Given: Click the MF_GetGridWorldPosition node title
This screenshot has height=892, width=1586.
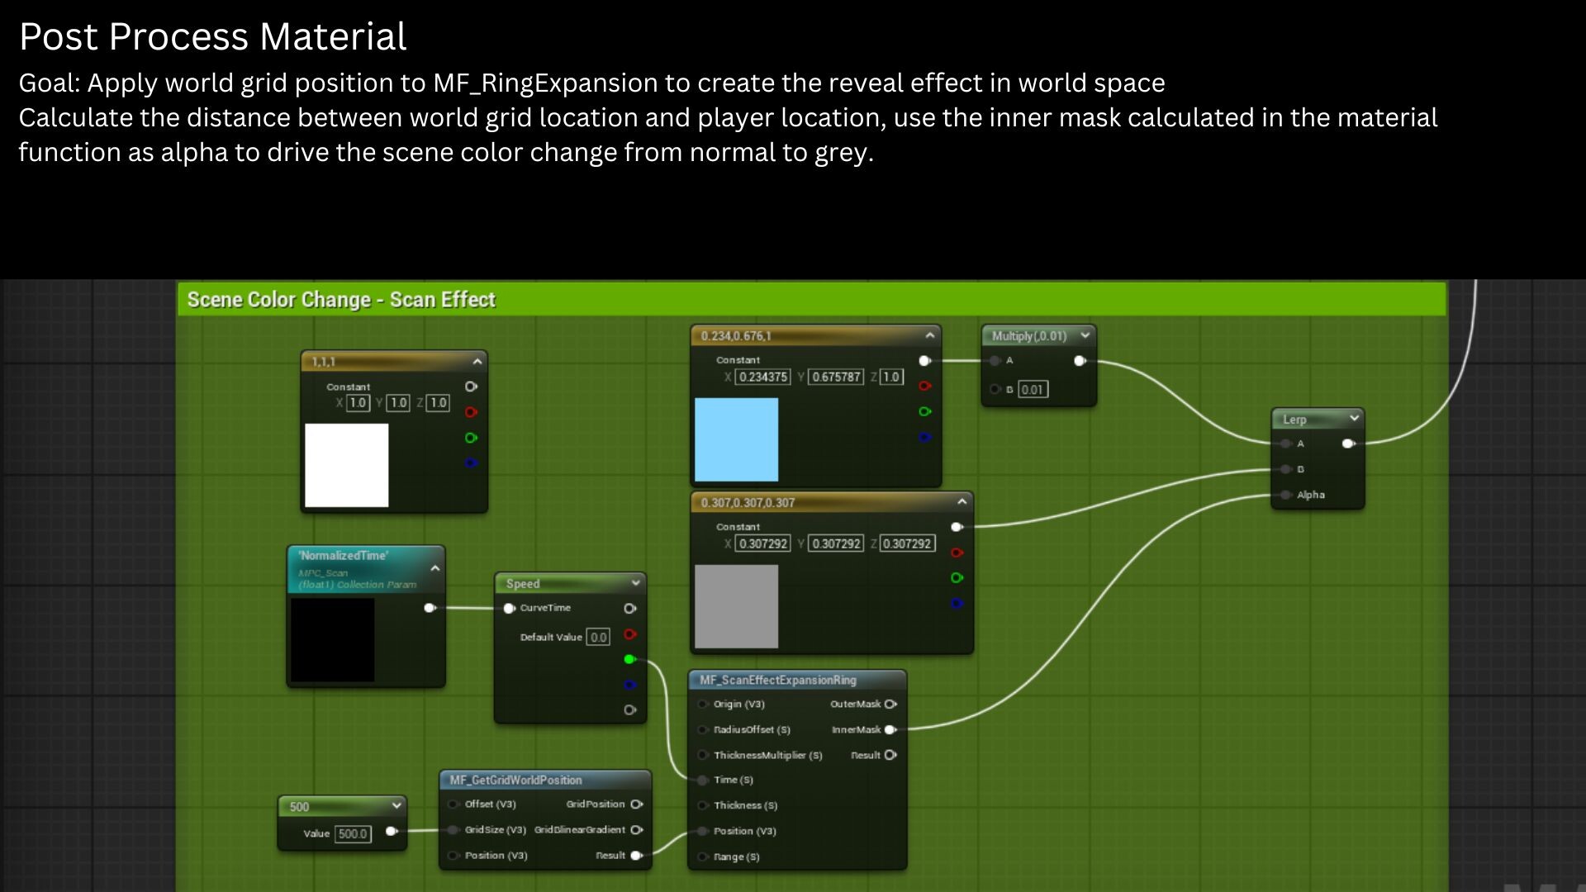Looking at the screenshot, I should pyautogui.click(x=515, y=780).
